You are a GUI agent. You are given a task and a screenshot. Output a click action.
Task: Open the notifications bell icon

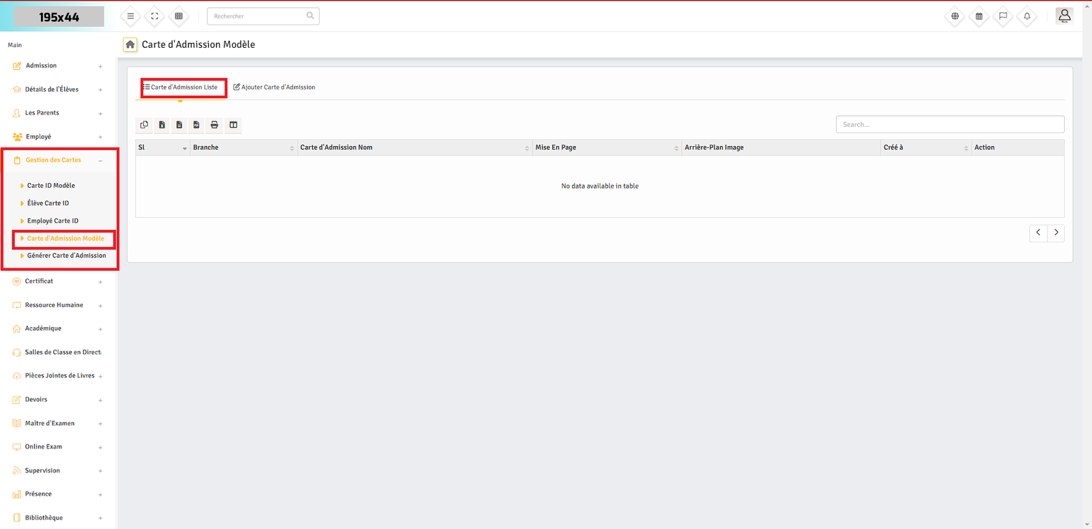coord(1026,16)
